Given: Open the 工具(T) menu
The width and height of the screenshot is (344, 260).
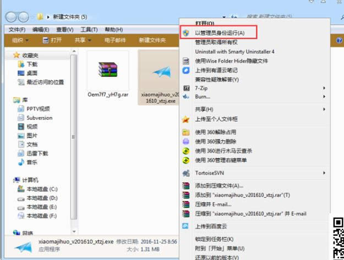Looking at the screenshot, I should [89, 29].
